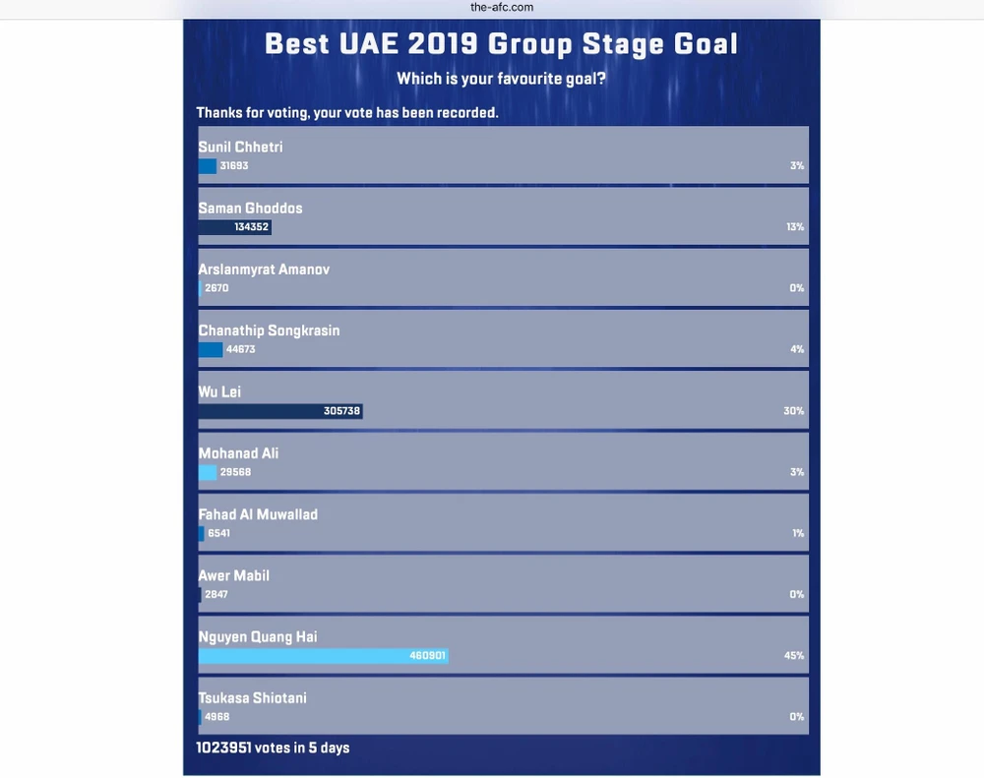Click Saman Ghoddos result bar

[x=234, y=227]
